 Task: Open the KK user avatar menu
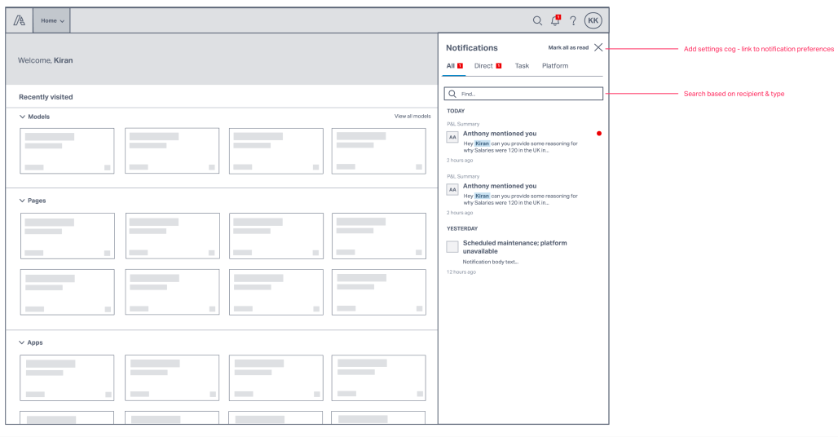(x=593, y=20)
